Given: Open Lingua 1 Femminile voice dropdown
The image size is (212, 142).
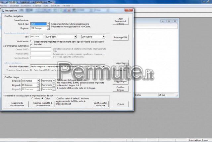Looking at the screenshot, I should 54,81.
